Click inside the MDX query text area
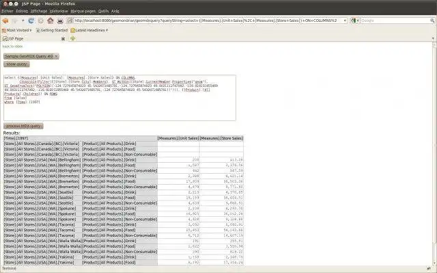 pos(119,98)
